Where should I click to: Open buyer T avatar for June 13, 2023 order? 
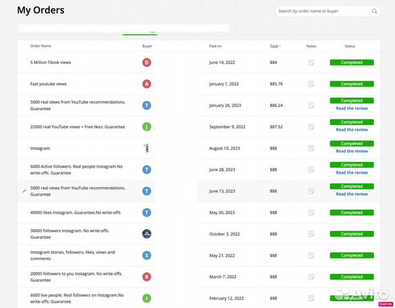[146, 191]
